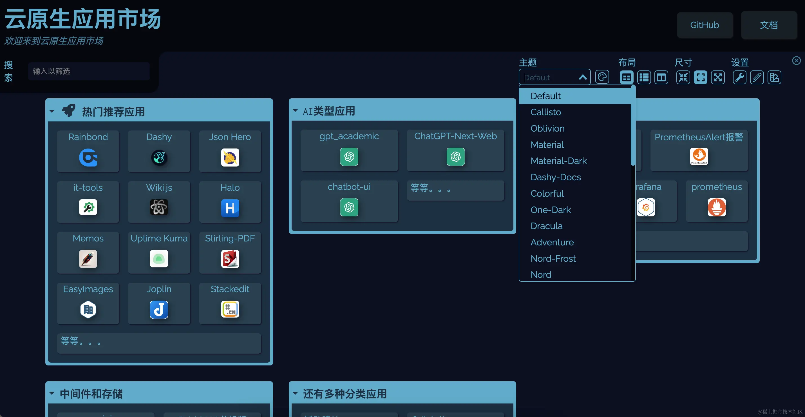Click the Grafana app icon
The height and width of the screenshot is (417, 805).
pyautogui.click(x=646, y=207)
